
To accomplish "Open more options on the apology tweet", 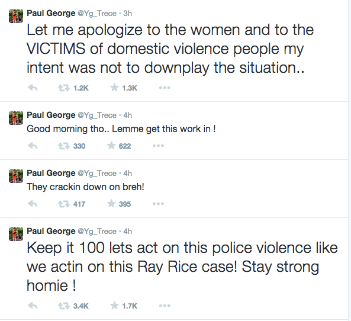I will [x=165, y=88].
